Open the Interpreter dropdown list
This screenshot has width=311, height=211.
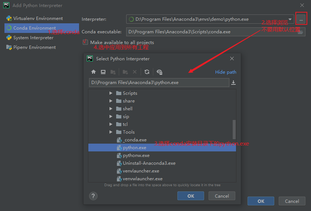290,19
